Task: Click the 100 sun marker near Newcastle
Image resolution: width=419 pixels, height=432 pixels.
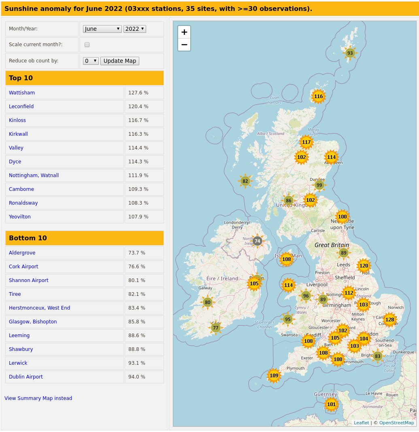Action: coord(342,216)
